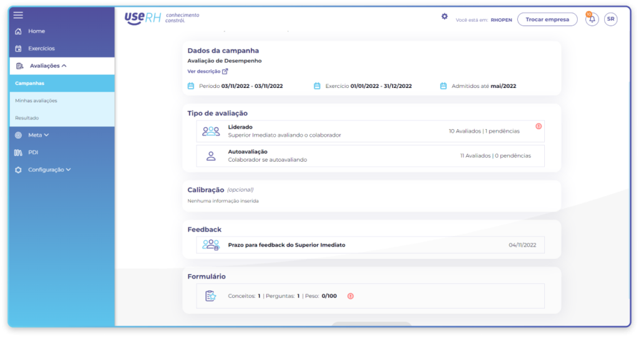This screenshot has width=639, height=337.
Task: Open the notifications bell
Action: coord(592,19)
